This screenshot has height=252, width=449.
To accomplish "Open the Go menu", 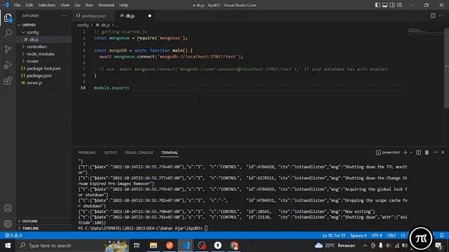I will [77, 5].
